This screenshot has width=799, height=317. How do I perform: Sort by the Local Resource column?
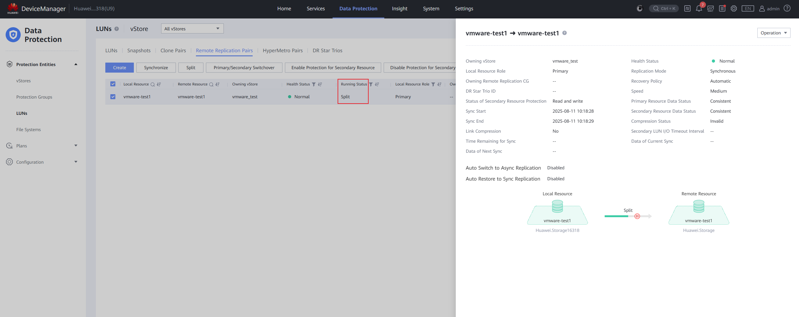tap(159, 84)
